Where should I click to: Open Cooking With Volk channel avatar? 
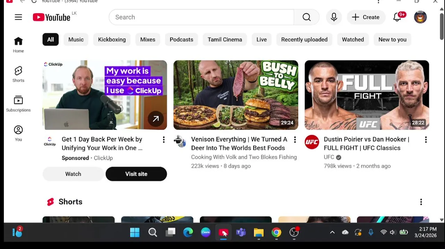click(180, 141)
